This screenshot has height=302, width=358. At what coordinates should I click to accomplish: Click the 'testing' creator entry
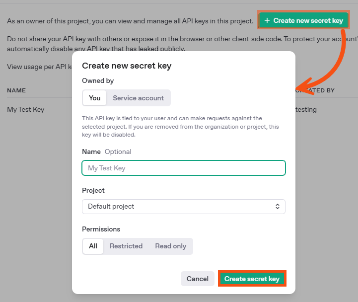coord(306,110)
